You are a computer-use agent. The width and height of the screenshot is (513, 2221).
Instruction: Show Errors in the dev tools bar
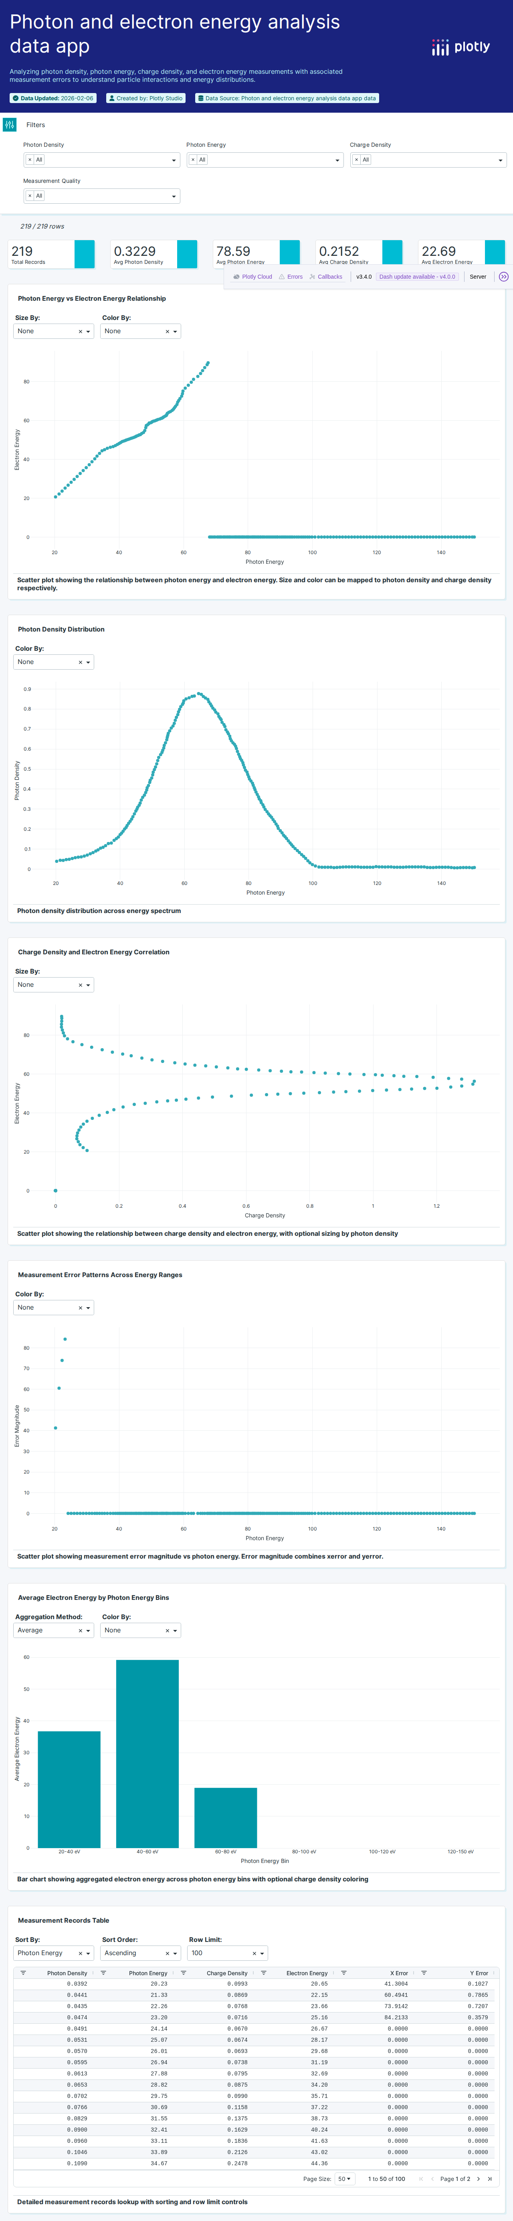tap(291, 277)
